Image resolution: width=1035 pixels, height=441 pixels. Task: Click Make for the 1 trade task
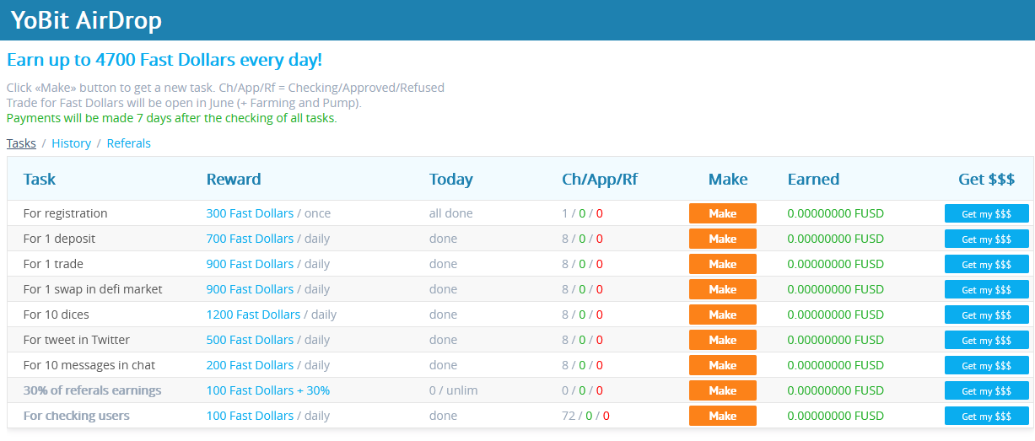click(723, 264)
